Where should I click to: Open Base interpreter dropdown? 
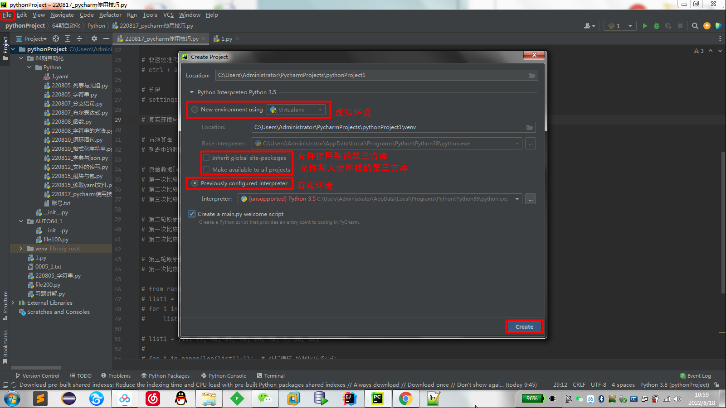click(387, 144)
